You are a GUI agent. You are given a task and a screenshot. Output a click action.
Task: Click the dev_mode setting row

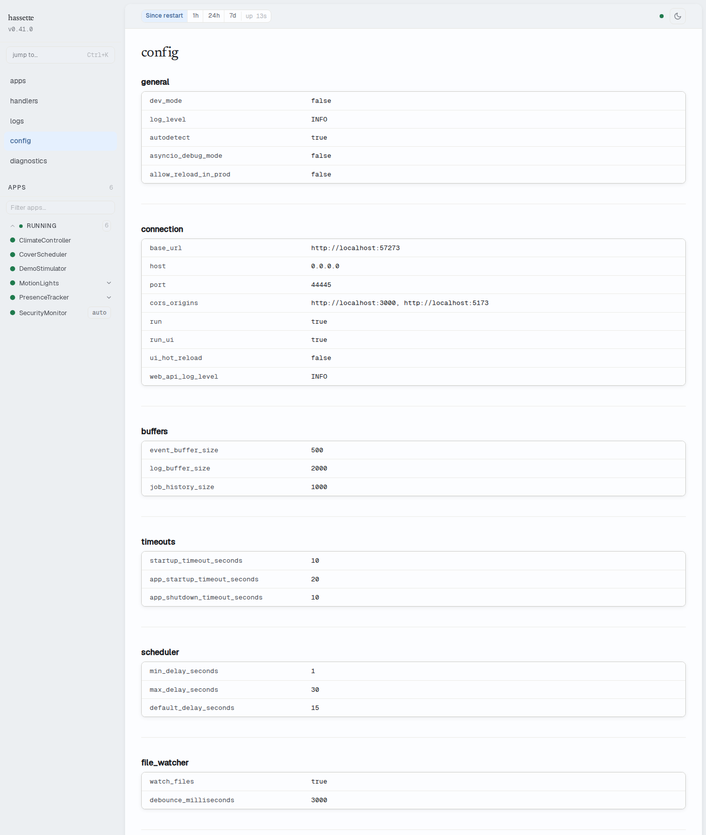(413, 101)
